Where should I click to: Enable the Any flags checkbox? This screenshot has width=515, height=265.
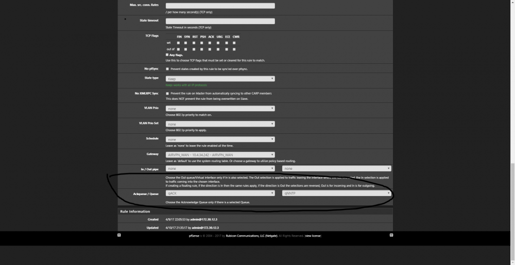[167, 55]
